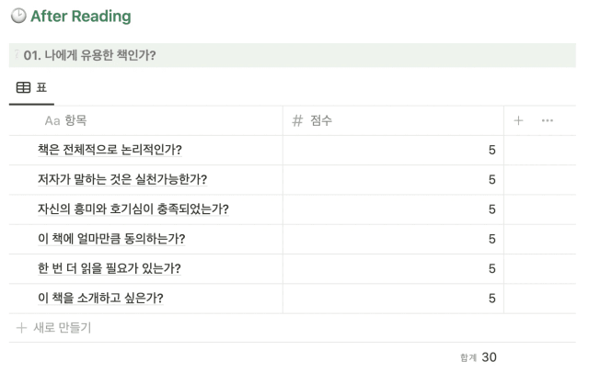Open the row 책은 전체적으로 논리적인가?
This screenshot has height=384, width=589.
point(110,150)
